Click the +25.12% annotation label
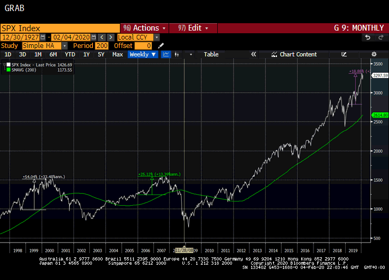 pyautogui.click(x=159, y=175)
